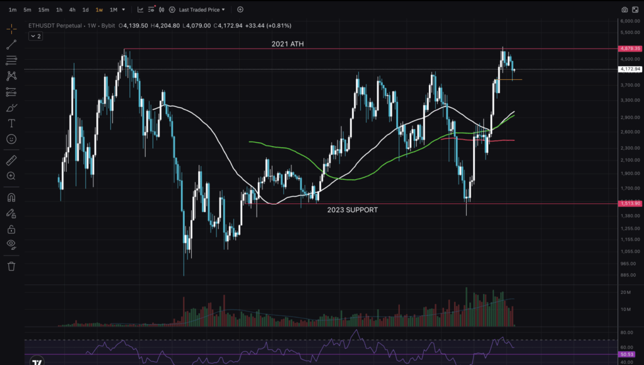This screenshot has width=644, height=365.
Task: Click the 4,878.35 price label on axis
Action: (x=630, y=48)
